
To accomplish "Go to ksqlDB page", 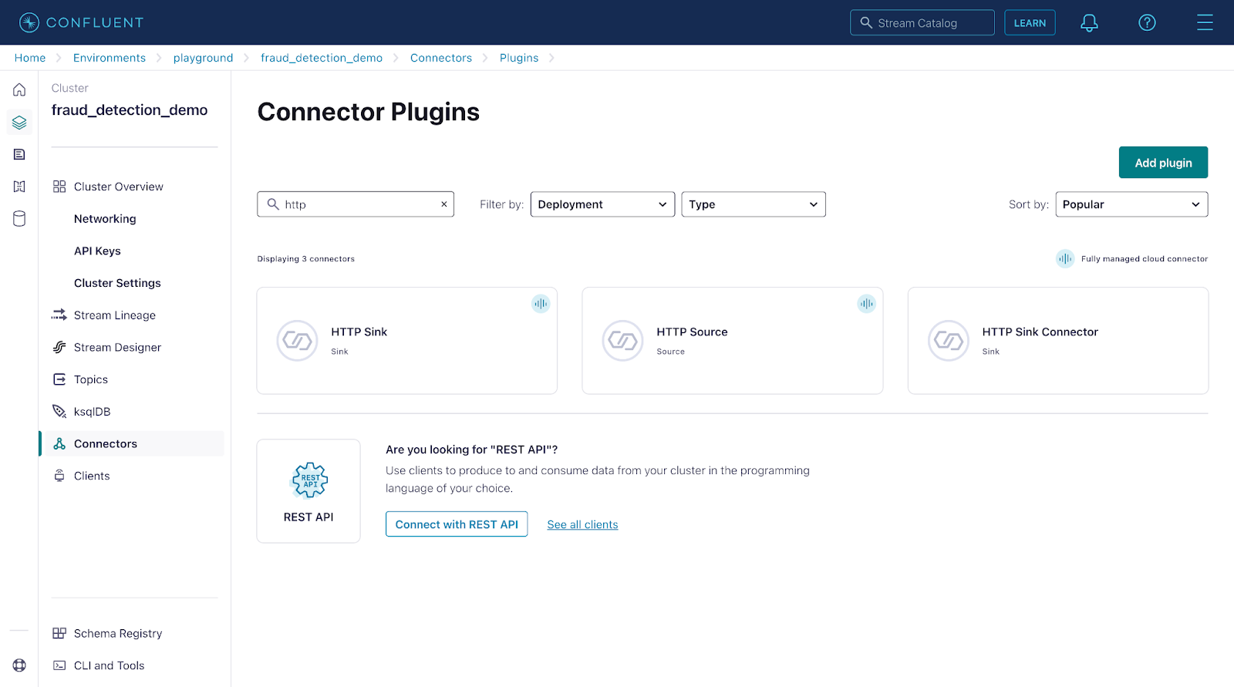I will coord(93,411).
